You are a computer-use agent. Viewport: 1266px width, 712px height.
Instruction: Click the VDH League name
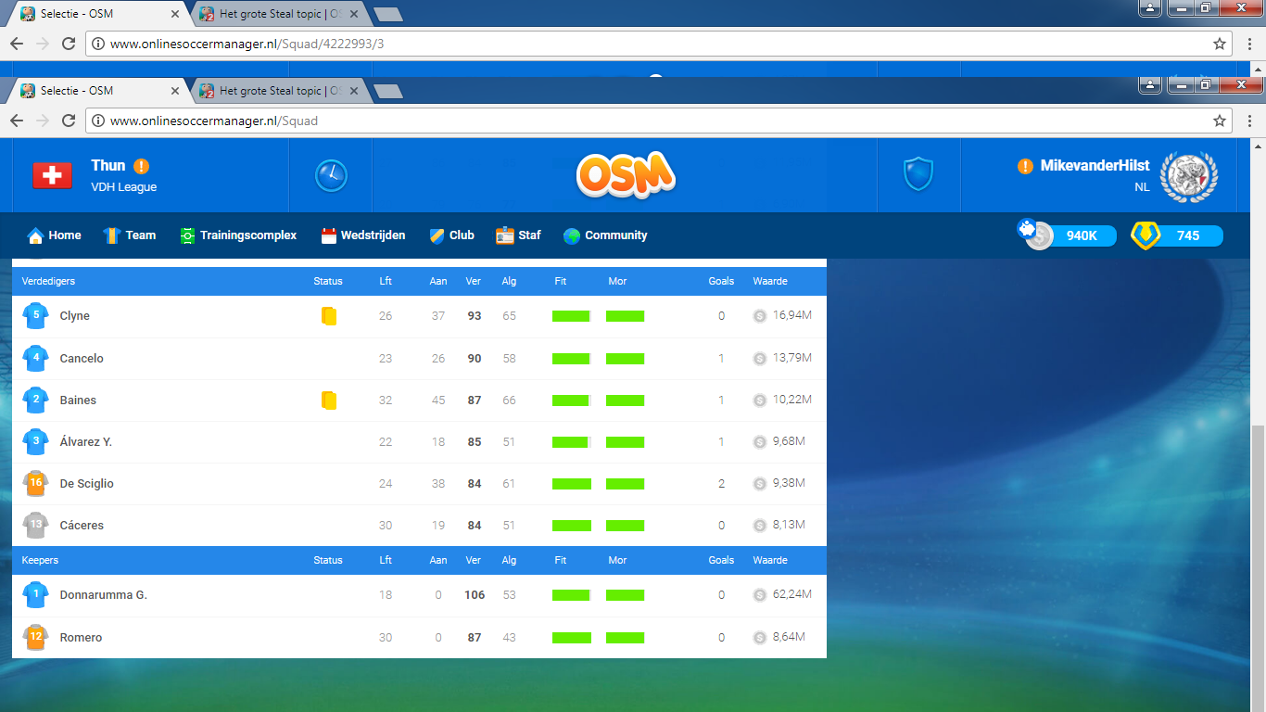[124, 187]
